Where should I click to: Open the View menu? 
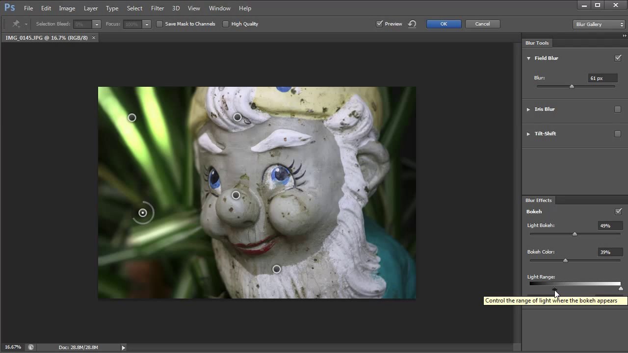pos(194,8)
